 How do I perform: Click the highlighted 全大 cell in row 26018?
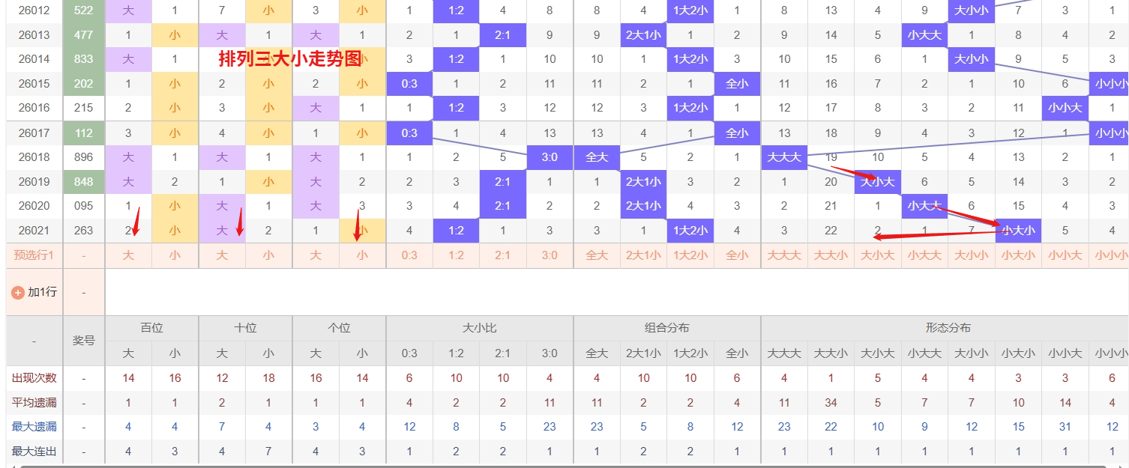point(597,158)
